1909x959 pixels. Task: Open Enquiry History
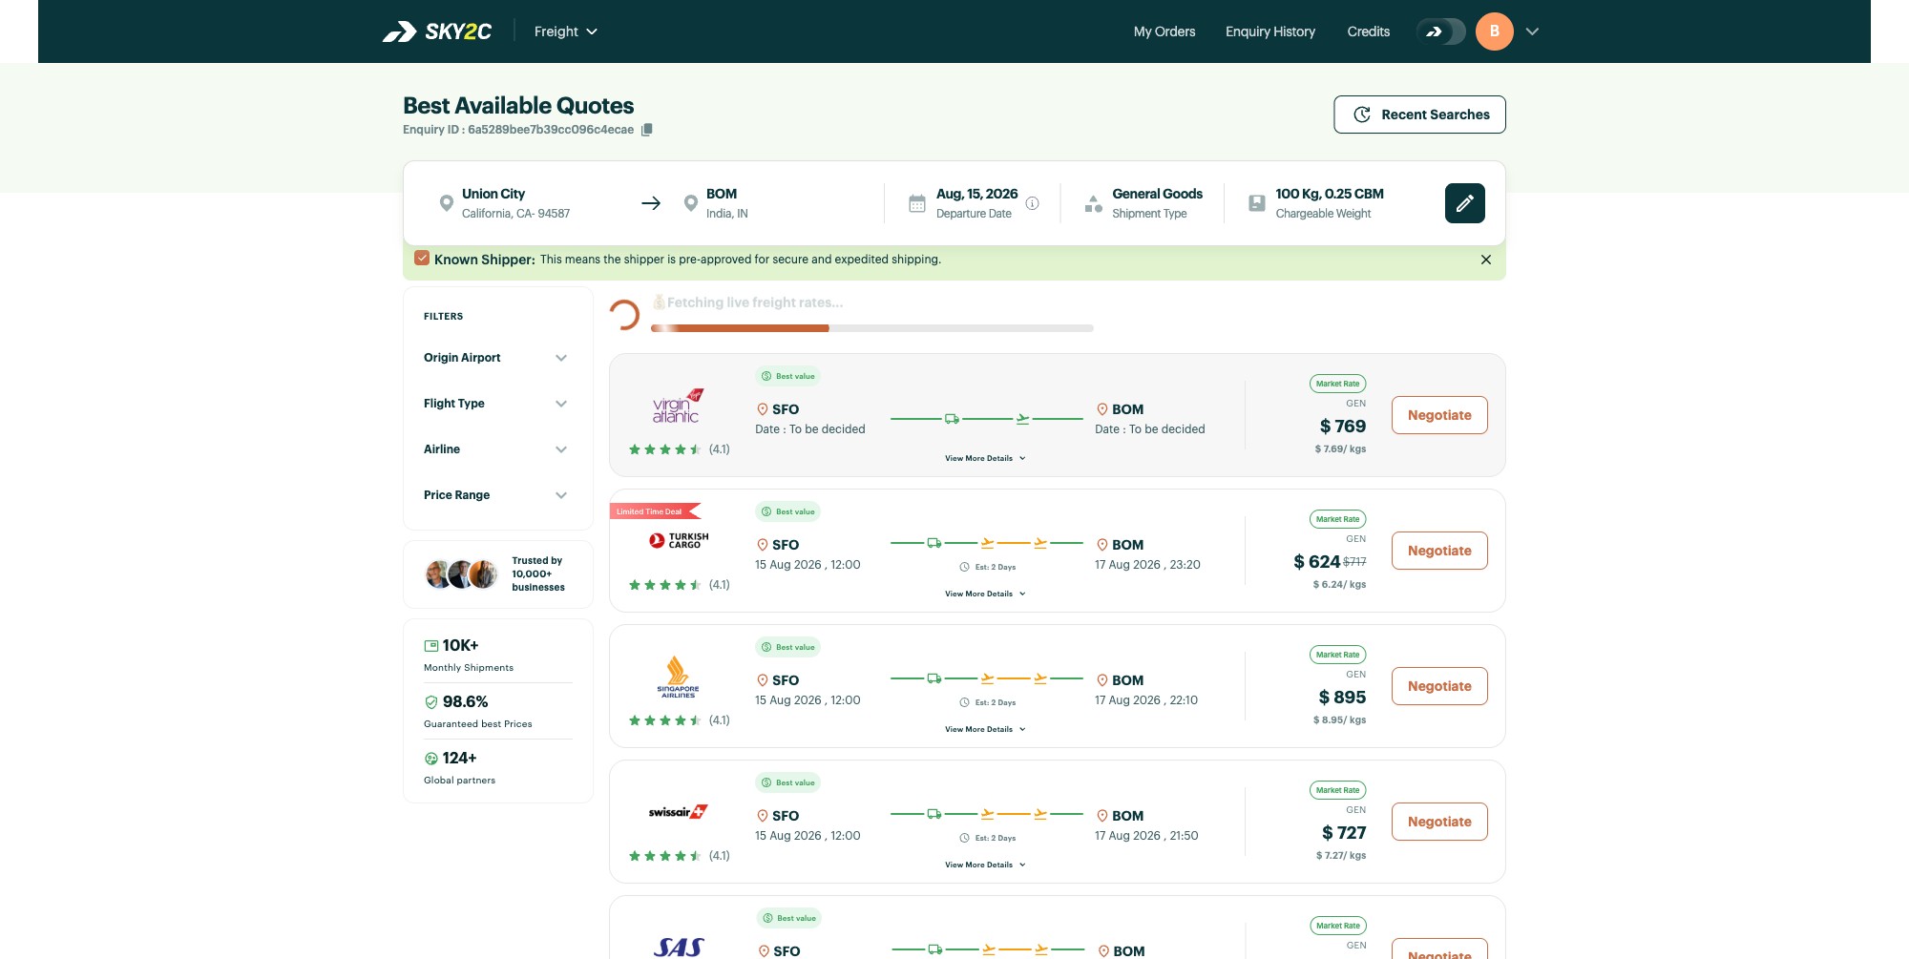[x=1270, y=31]
